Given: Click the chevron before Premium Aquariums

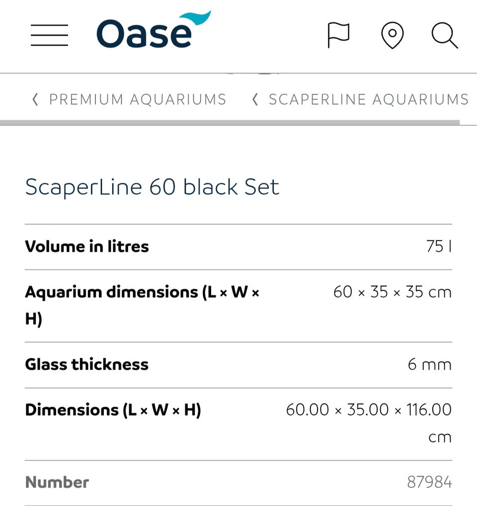Looking at the screenshot, I should coord(35,100).
